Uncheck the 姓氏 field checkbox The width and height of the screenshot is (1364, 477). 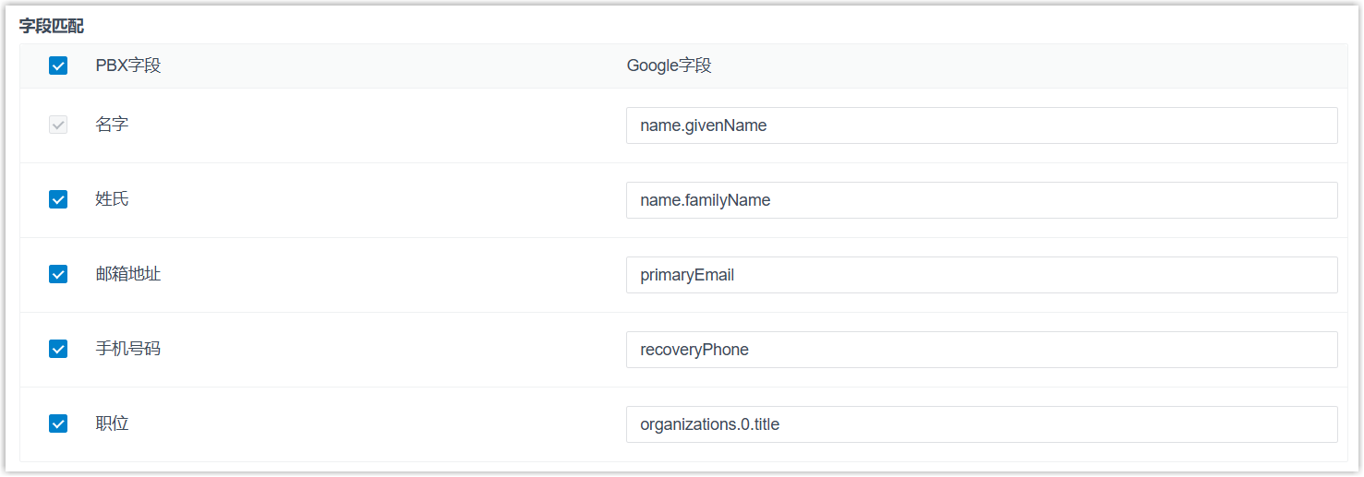[x=58, y=199]
